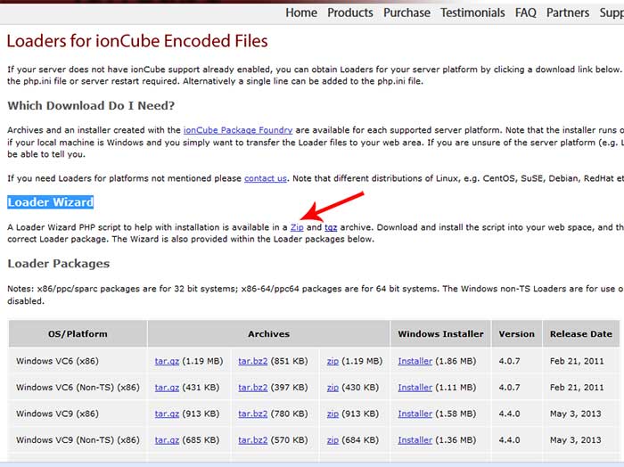Select the Windows VC6 (Non-TS) (x86) cell

pos(78,388)
